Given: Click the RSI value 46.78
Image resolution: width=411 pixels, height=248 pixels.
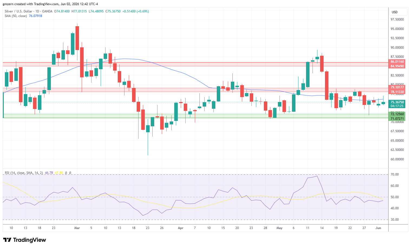Looking at the screenshot, I should pyautogui.click(x=49, y=173).
